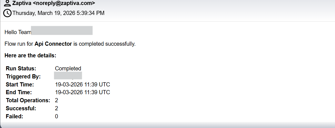Image resolution: width=335 pixels, height=128 pixels.
Task: Click the Total Operations label
Action: coord(28,100)
